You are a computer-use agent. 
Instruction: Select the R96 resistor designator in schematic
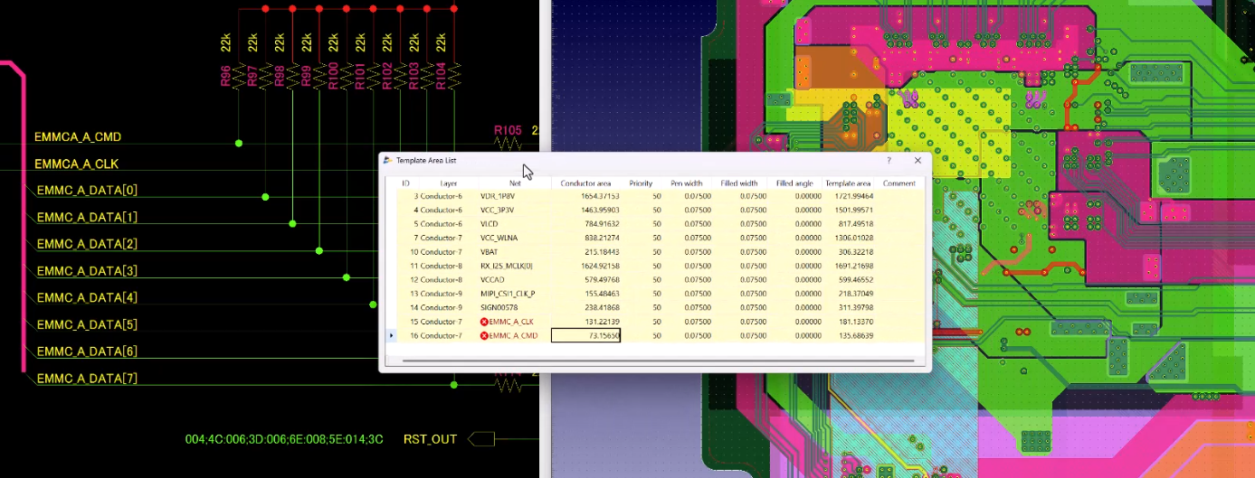coord(225,76)
